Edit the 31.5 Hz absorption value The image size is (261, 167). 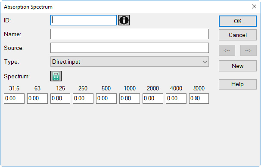tap(14, 99)
